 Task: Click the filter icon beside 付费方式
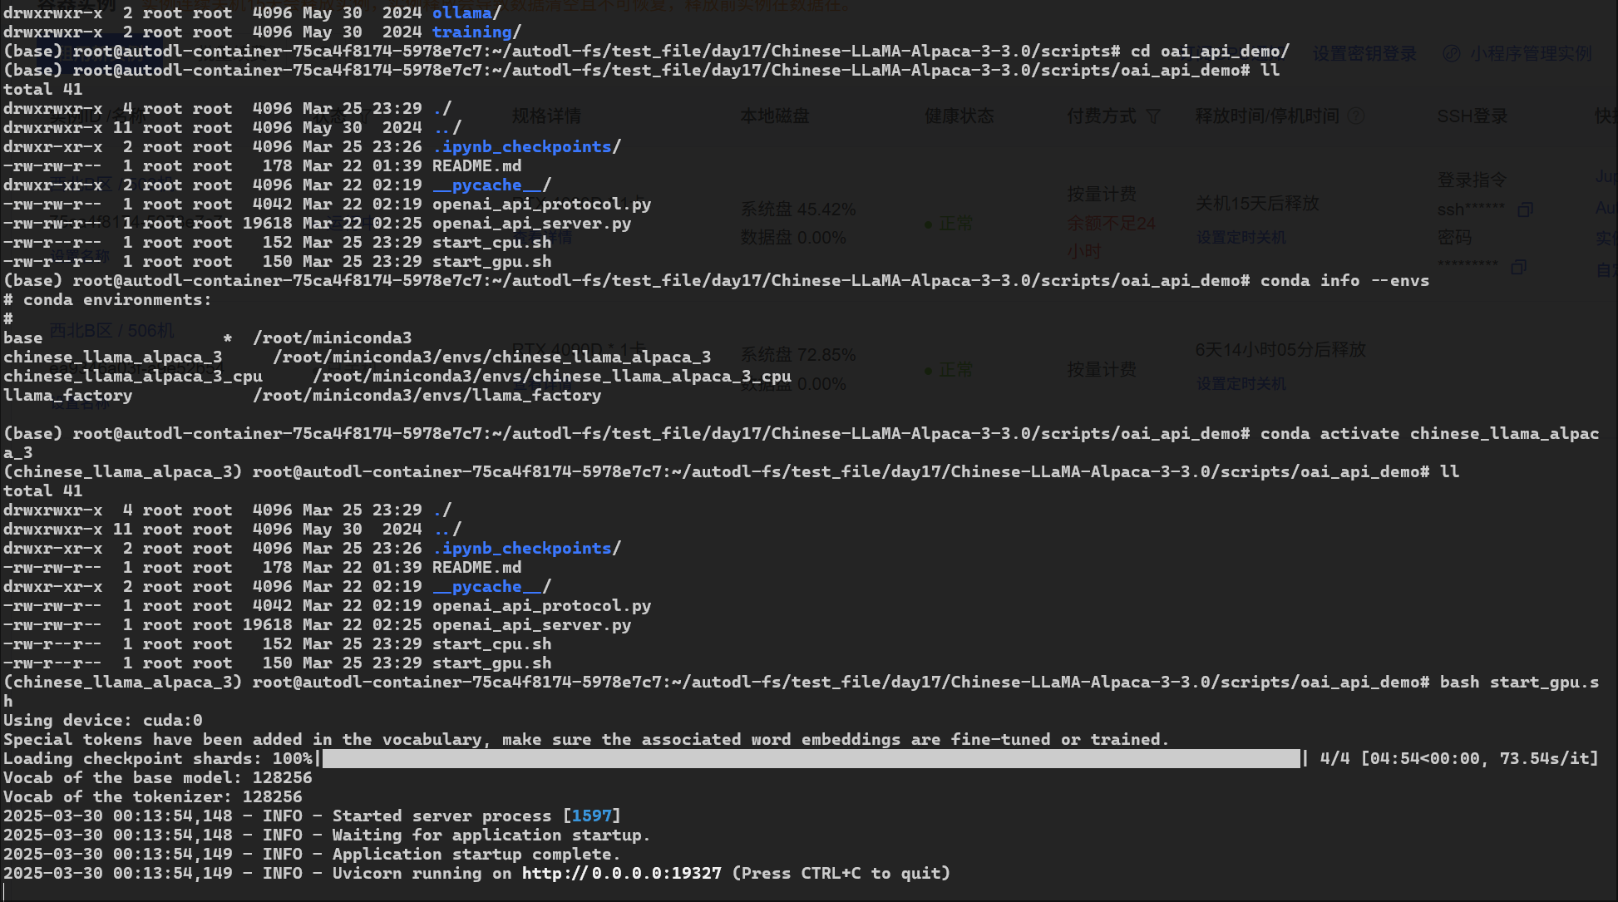point(1153,116)
